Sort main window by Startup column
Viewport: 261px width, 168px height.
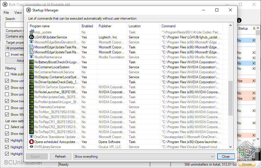(244, 28)
